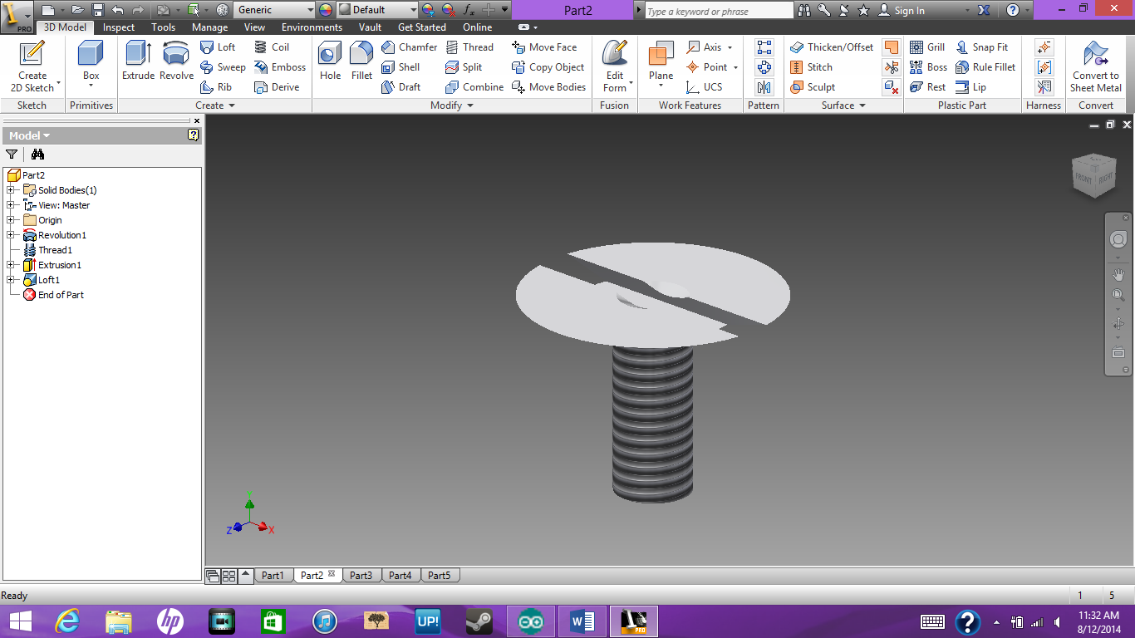Image resolution: width=1135 pixels, height=638 pixels.
Task: Open Microsoft Word from the taskbar
Action: pyautogui.click(x=582, y=621)
